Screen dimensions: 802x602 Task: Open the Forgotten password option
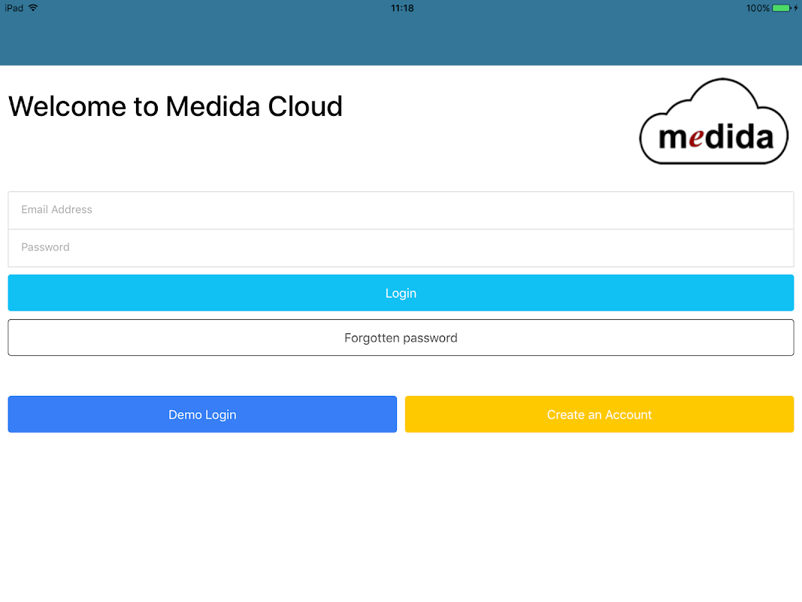[x=401, y=338]
